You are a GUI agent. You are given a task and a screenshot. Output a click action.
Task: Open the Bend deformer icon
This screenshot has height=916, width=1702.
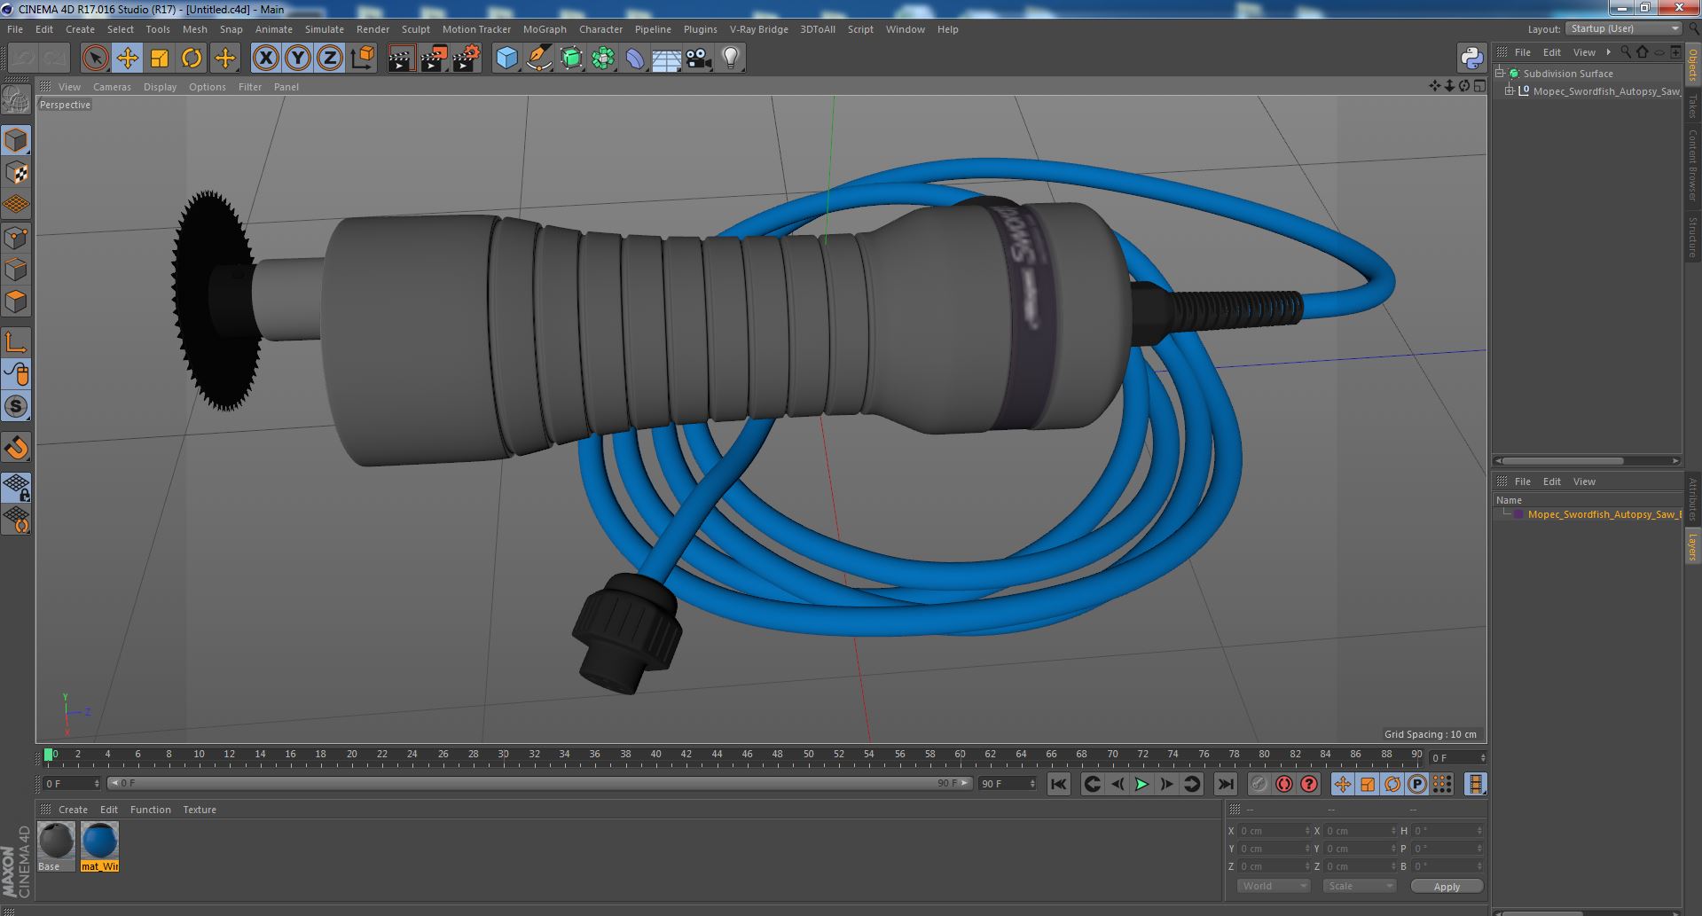pos(635,59)
